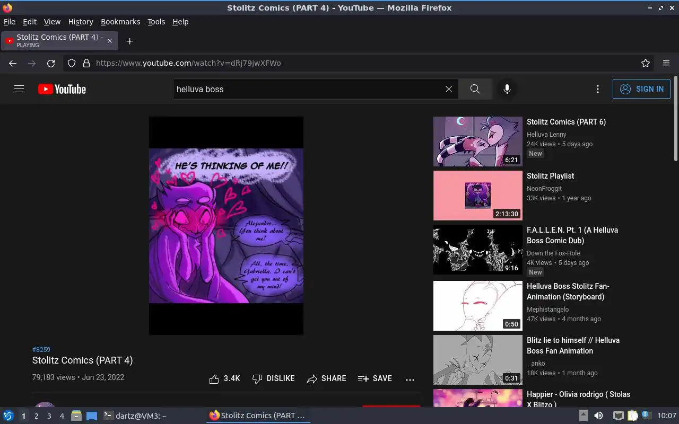This screenshot has width=679, height=424.
Task: Click Helluva Boss Stolitz Fan-Animation title
Action: (x=568, y=291)
